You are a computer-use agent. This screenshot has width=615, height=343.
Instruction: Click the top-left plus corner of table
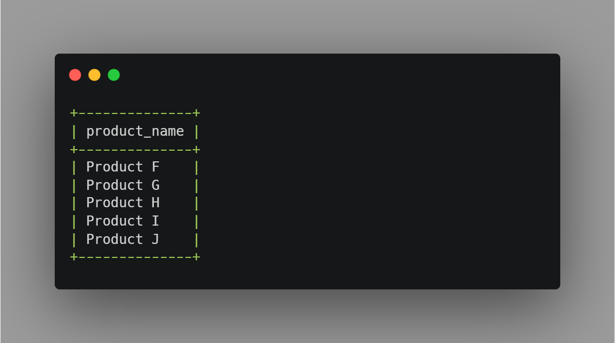click(74, 114)
